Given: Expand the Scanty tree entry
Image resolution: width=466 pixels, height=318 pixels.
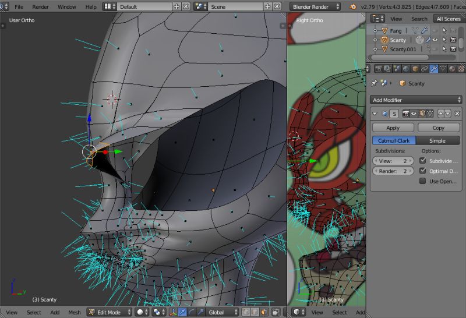Looking at the screenshot, I should coord(375,40).
